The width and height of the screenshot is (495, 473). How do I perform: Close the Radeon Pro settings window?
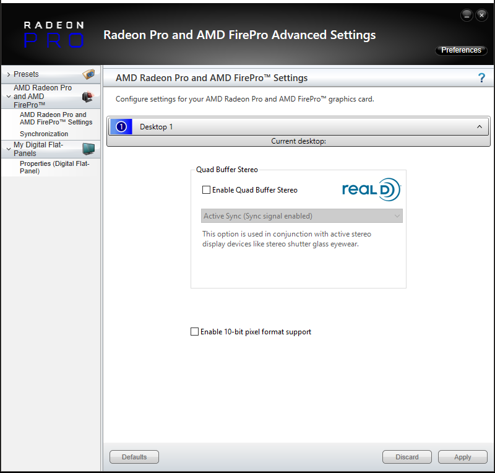point(481,15)
